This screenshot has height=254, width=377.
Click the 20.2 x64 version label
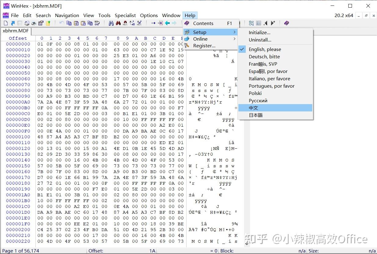click(x=344, y=15)
